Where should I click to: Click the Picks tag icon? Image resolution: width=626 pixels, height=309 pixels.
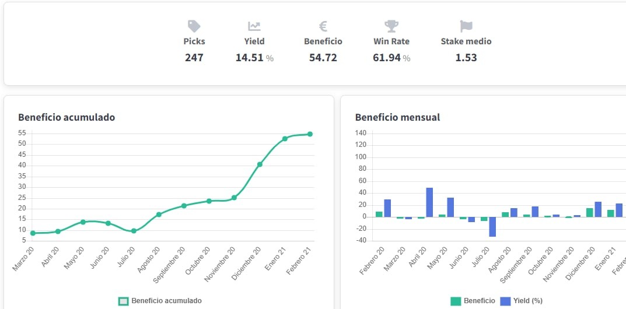(x=194, y=26)
